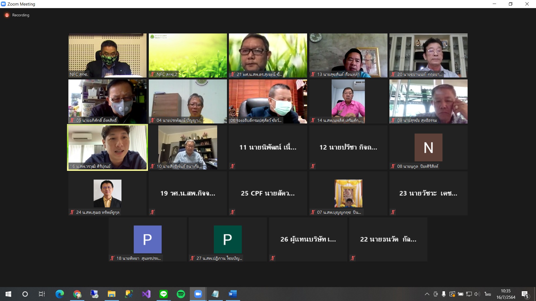Open Visual Studio from taskbar
This screenshot has width=536, height=301.
click(x=146, y=294)
